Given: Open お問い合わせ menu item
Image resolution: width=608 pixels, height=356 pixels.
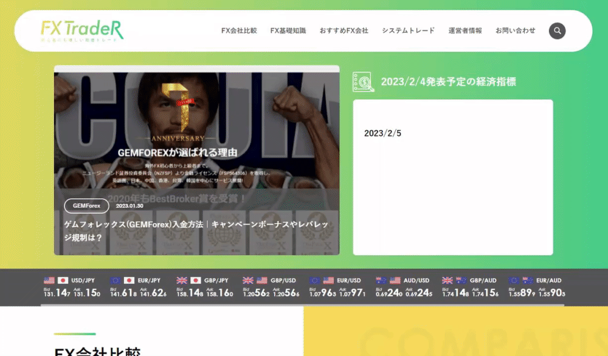Looking at the screenshot, I should (x=516, y=30).
